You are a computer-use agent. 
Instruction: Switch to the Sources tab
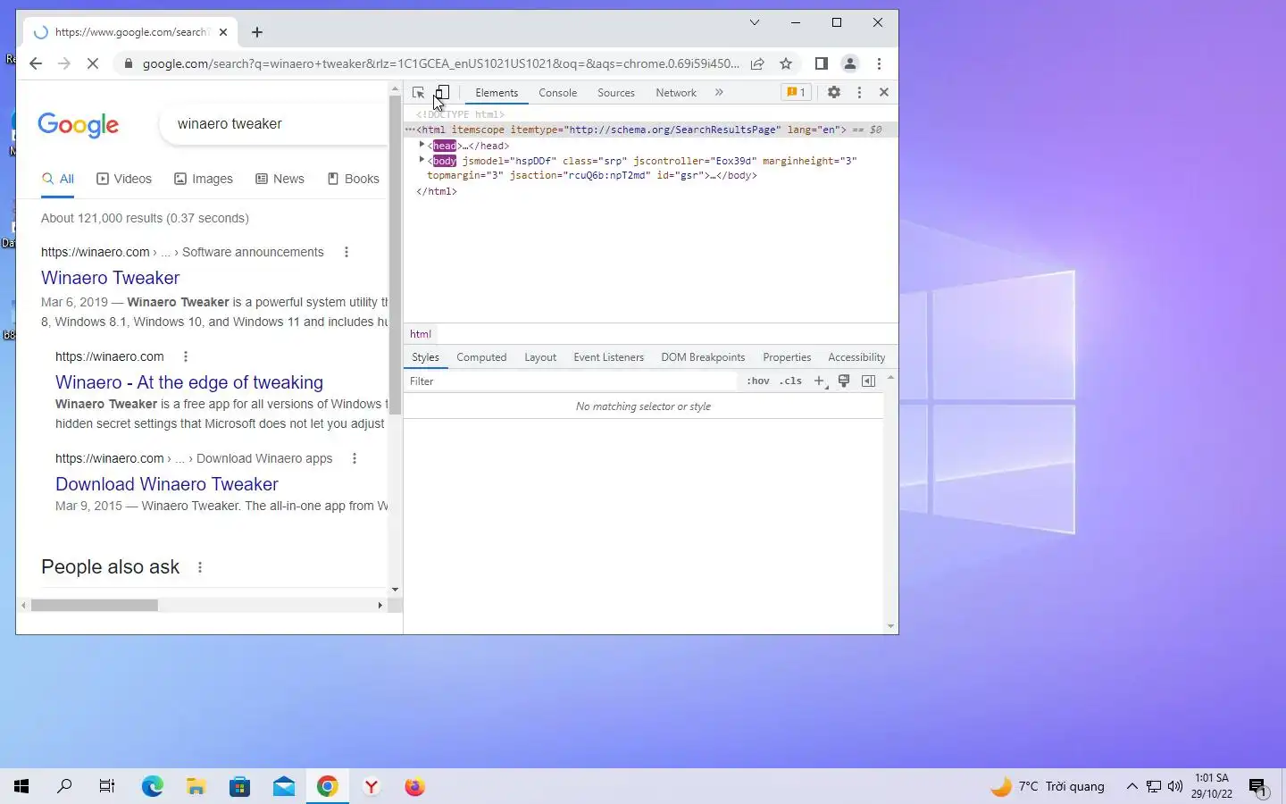pos(616,93)
